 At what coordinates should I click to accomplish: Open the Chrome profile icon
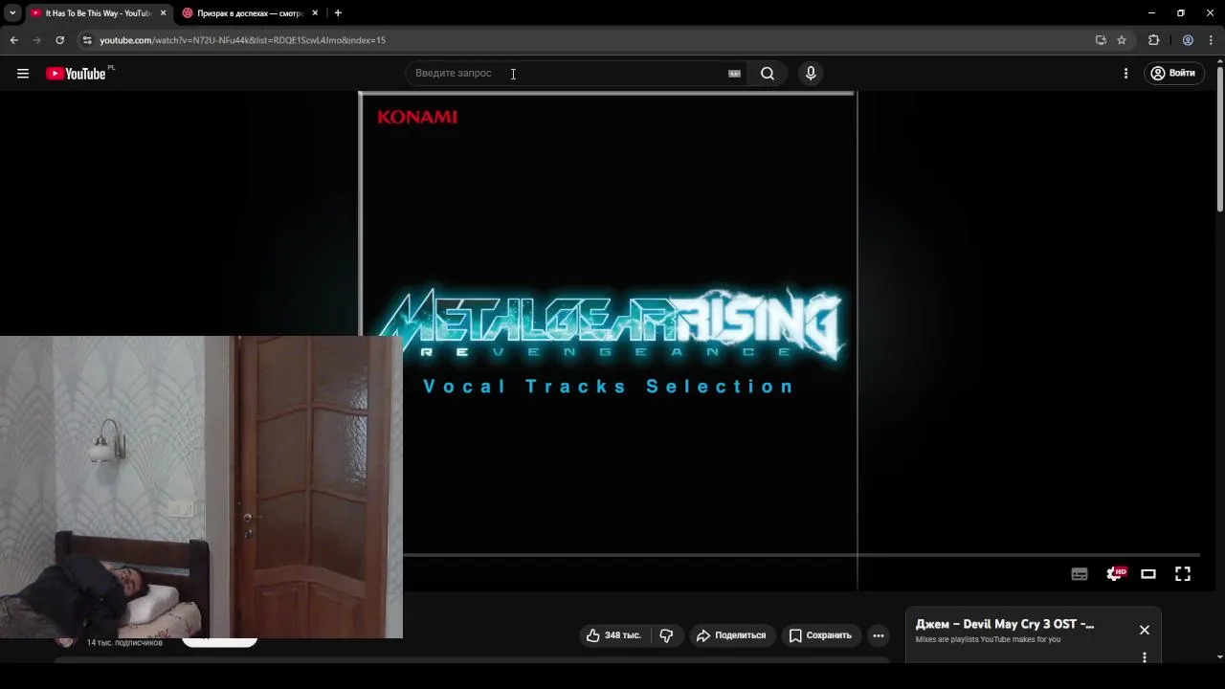[x=1188, y=40]
